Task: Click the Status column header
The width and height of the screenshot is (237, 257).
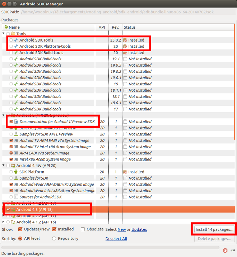Action: tap(178, 27)
